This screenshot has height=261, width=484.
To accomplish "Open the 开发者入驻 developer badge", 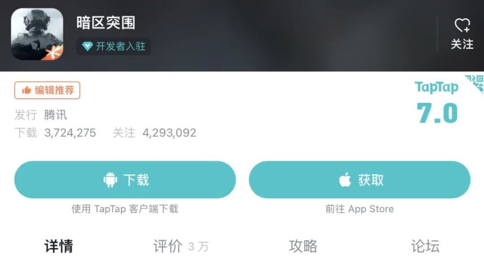I will pyautogui.click(x=114, y=46).
